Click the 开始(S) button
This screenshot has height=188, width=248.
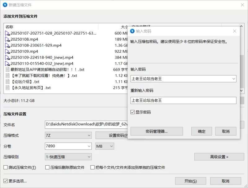tap(191, 181)
